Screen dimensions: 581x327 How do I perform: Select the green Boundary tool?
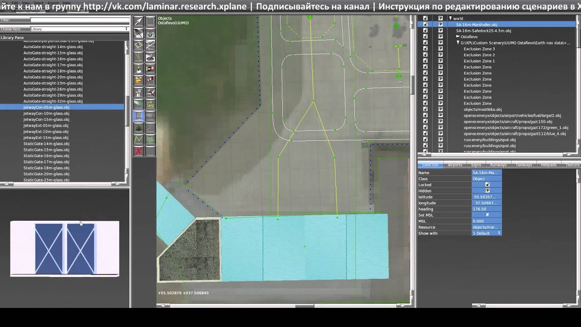[138, 104]
